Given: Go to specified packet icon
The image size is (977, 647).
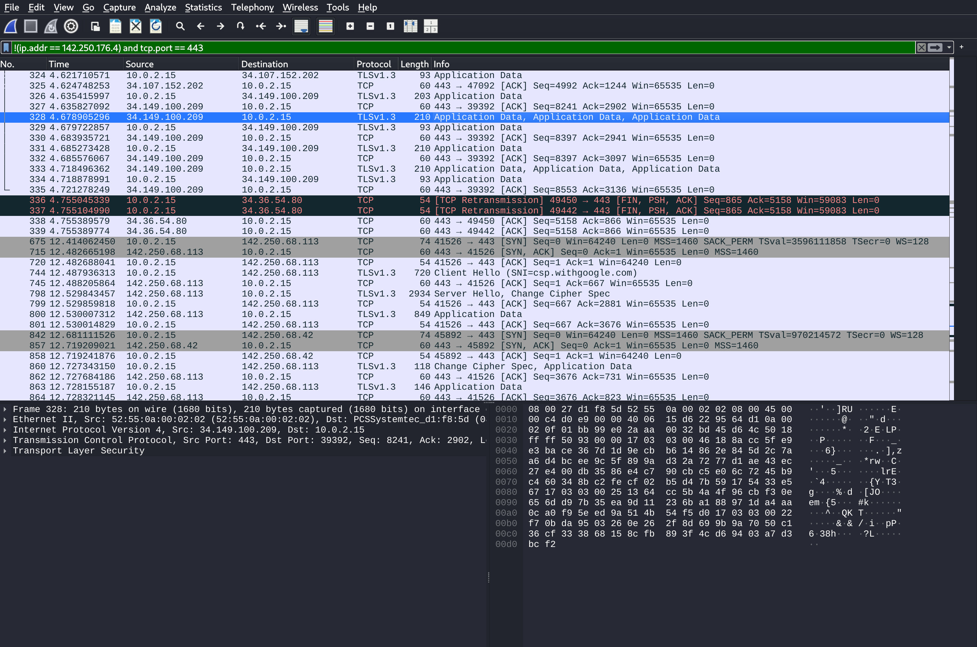Looking at the screenshot, I should click(x=240, y=26).
